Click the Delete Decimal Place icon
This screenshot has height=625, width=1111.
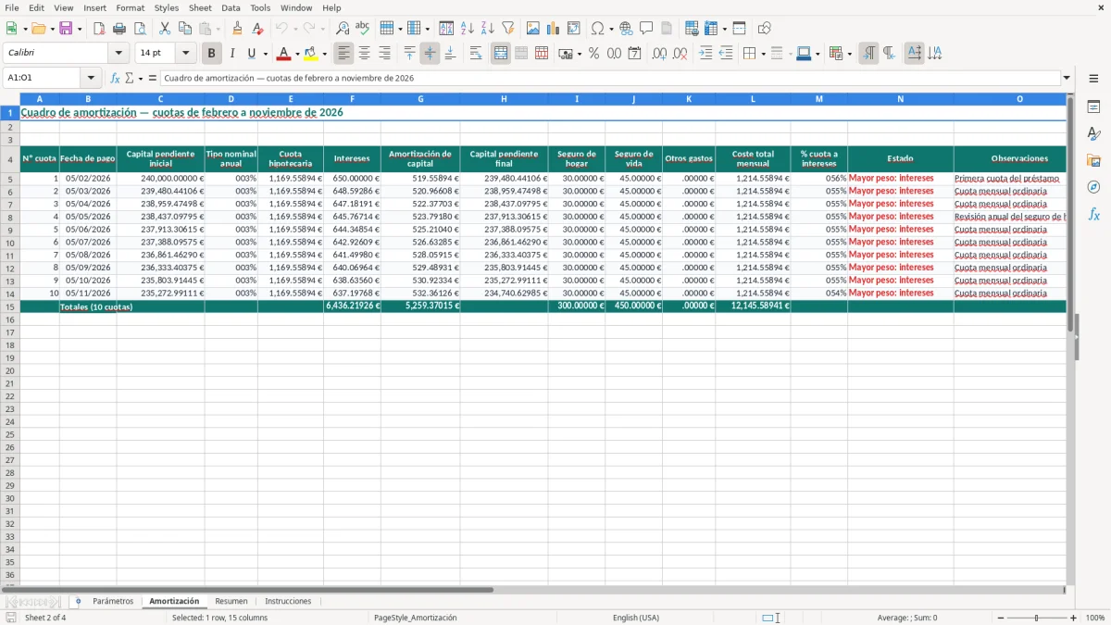(680, 54)
